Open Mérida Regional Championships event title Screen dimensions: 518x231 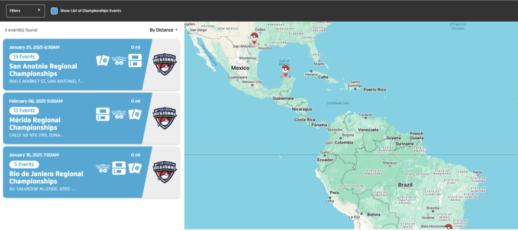point(35,124)
